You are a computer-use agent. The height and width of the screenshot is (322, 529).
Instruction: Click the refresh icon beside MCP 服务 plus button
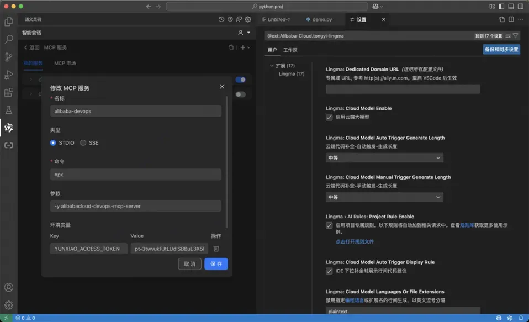(231, 47)
